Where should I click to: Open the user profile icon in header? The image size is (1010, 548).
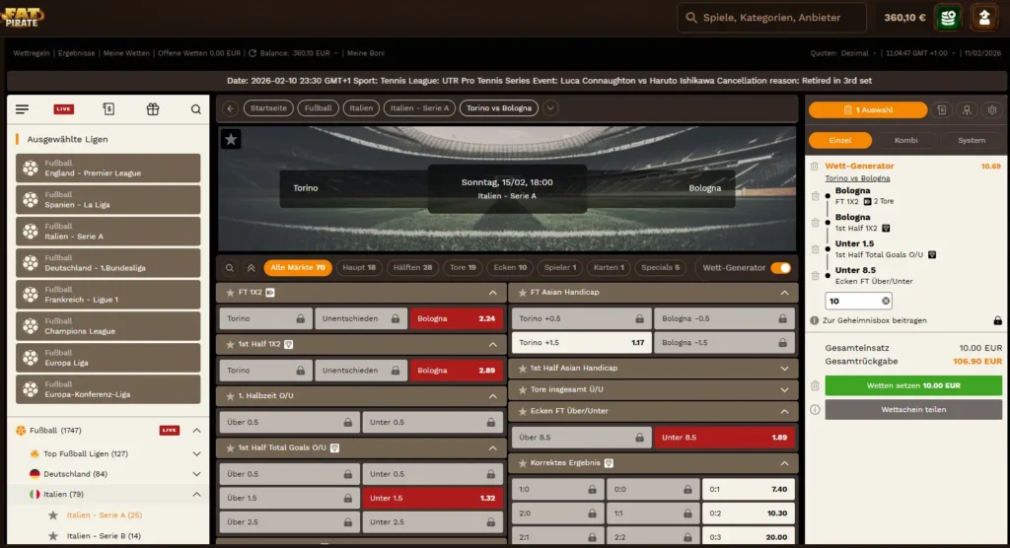click(984, 18)
